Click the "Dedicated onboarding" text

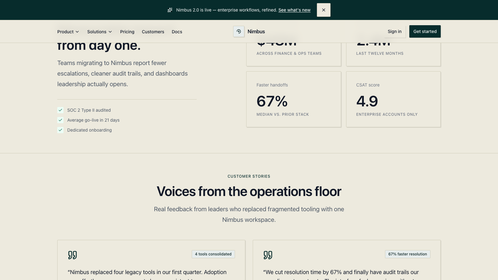pos(89,130)
